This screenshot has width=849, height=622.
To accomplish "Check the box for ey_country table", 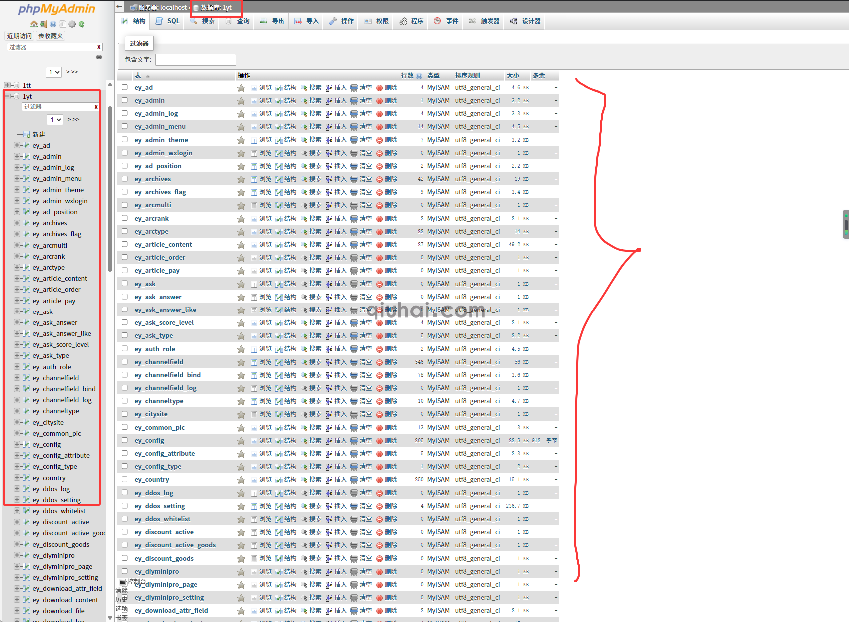I will coord(125,479).
